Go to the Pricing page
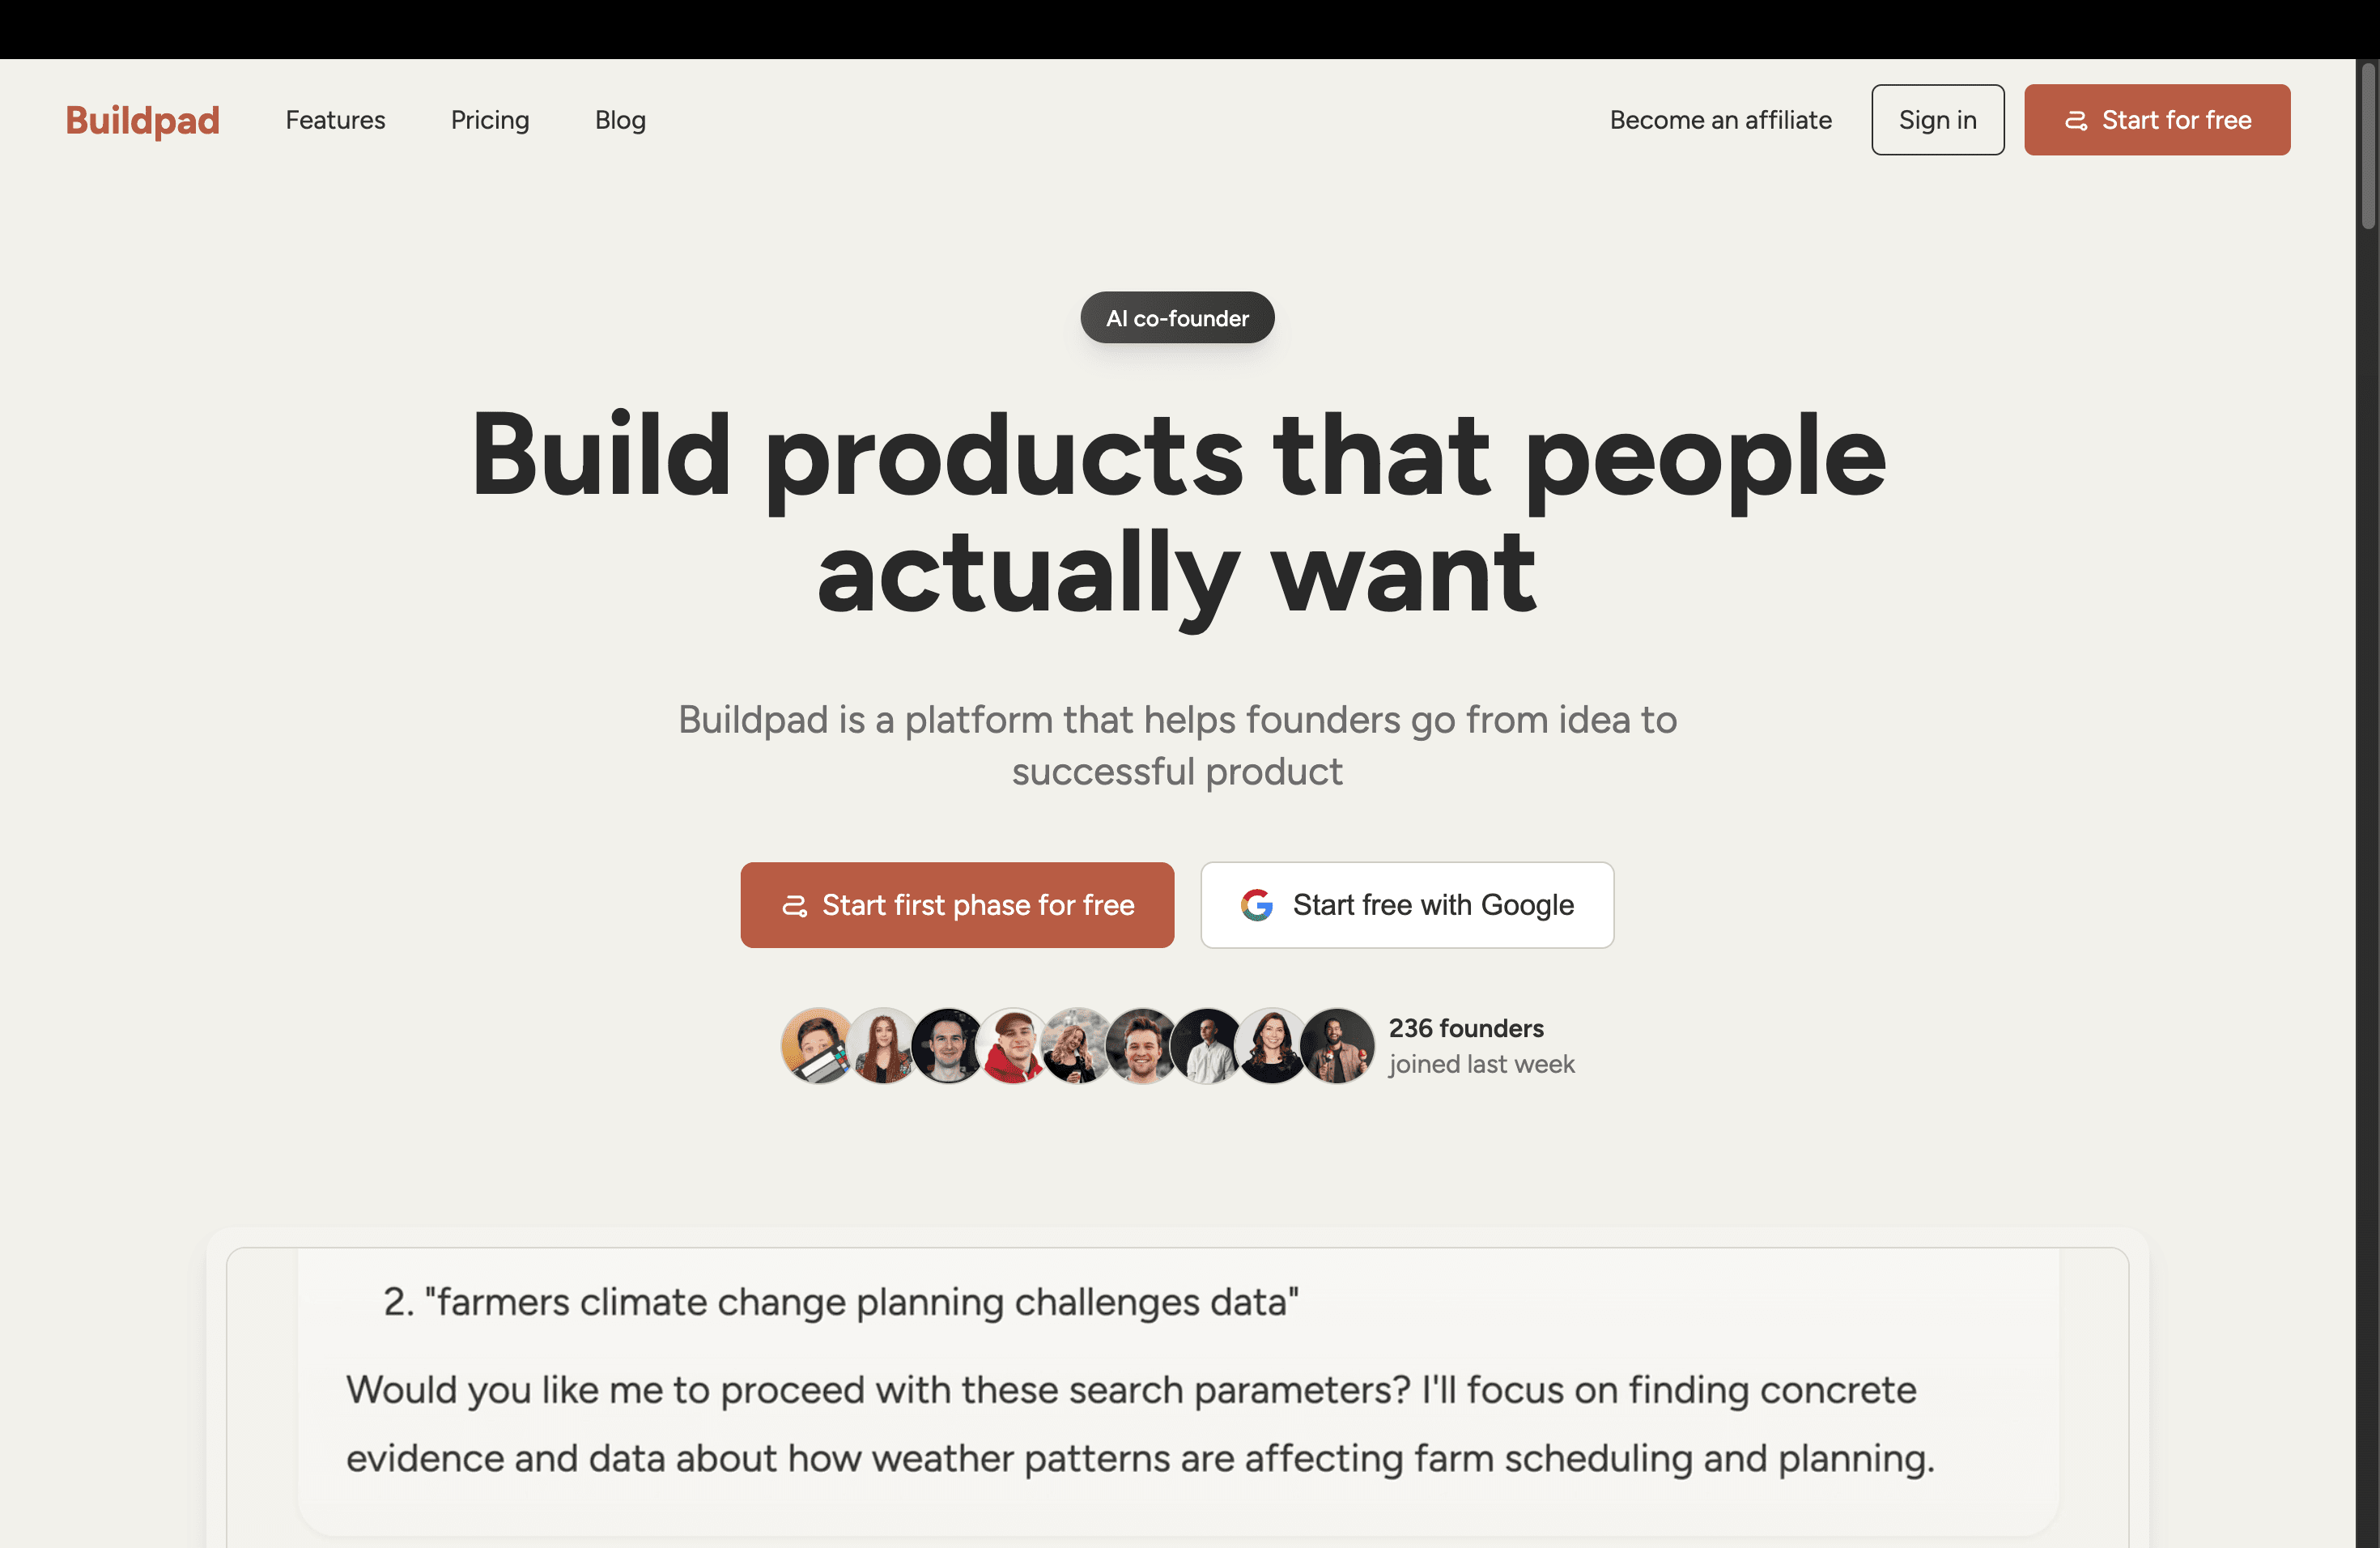Image resolution: width=2380 pixels, height=1548 pixels. coord(490,120)
